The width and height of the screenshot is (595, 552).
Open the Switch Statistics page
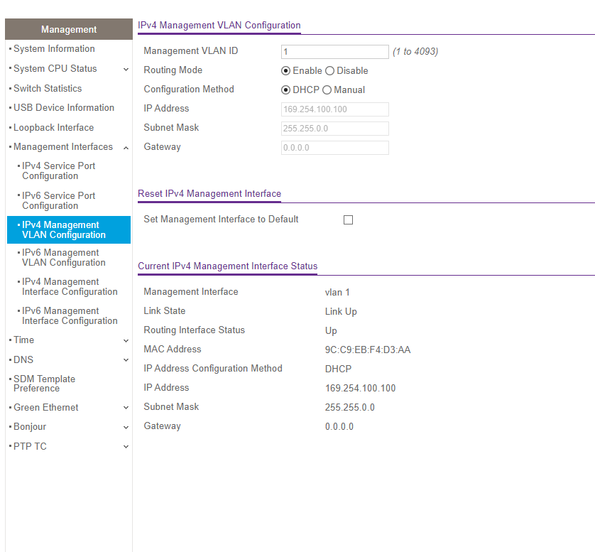(48, 88)
